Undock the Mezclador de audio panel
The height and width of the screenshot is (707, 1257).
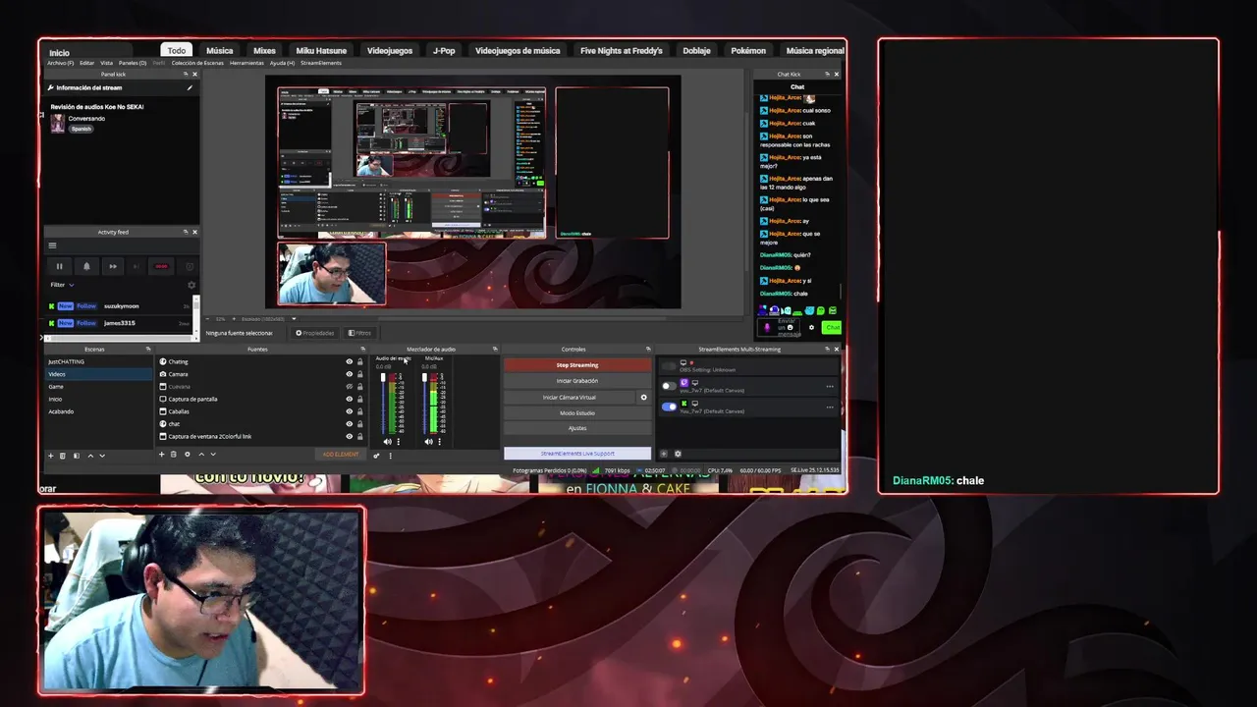tap(493, 349)
